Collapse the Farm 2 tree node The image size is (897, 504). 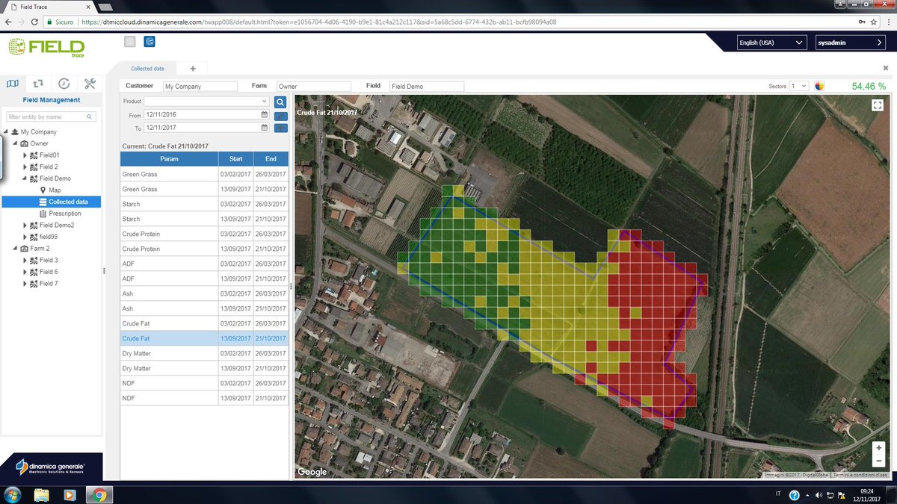coord(14,249)
